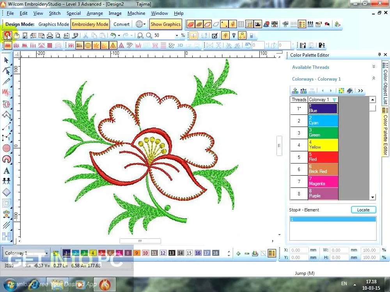Viewport: 390px width, 292px height.
Task: Open the Stitch menu
Action: pyautogui.click(x=55, y=13)
